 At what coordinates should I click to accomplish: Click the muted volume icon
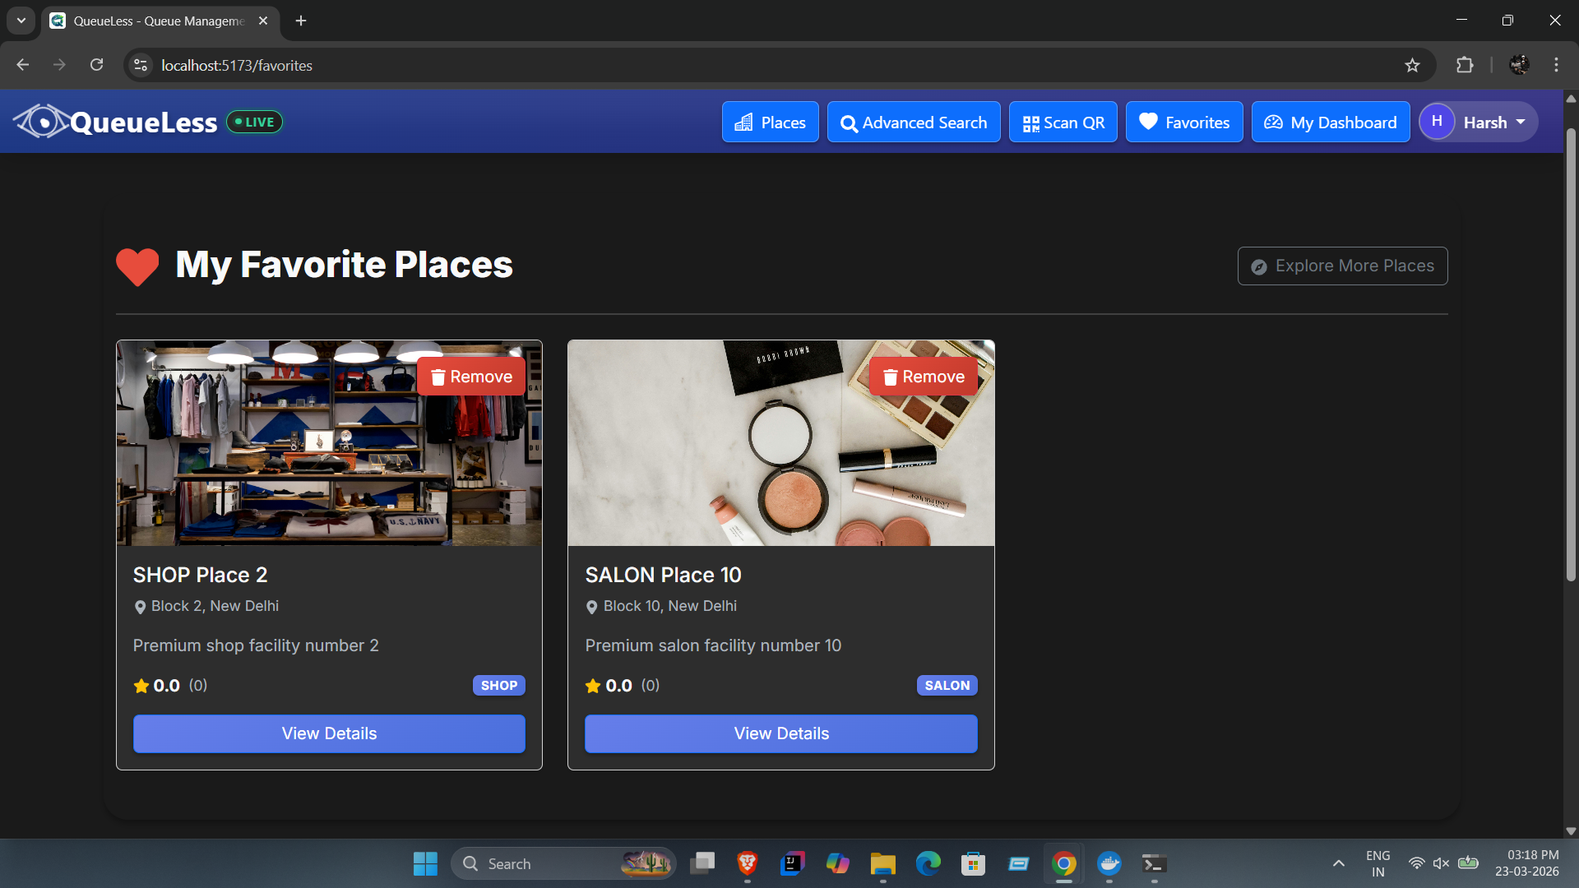(x=1441, y=863)
